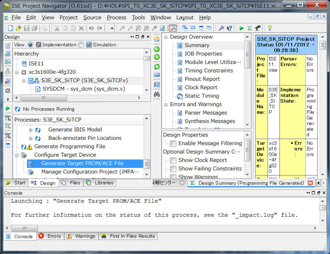Click the green Run process toolbar icon
Screen dimensions: 330x254
tap(242, 28)
